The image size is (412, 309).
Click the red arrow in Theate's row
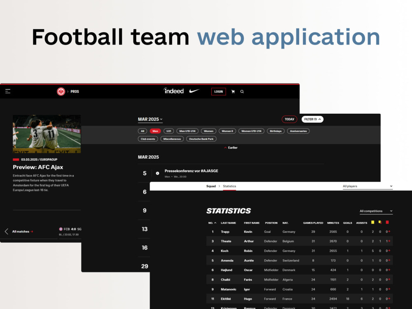pyautogui.click(x=389, y=241)
